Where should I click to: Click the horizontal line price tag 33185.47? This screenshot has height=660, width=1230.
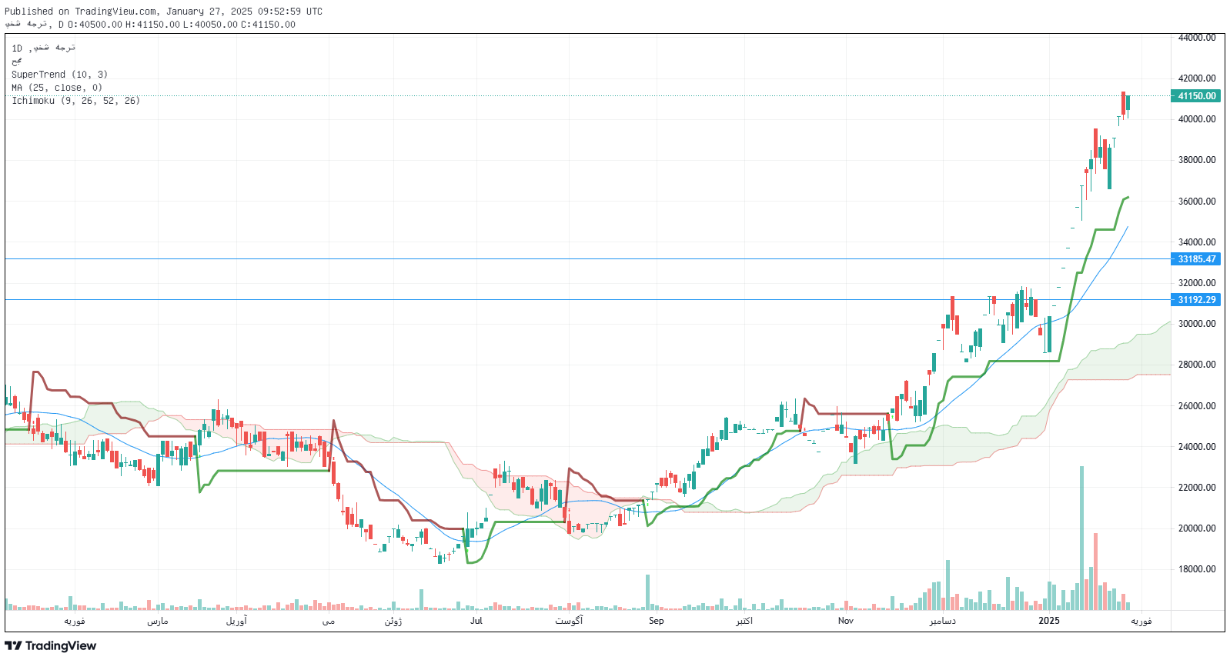[x=1195, y=259]
